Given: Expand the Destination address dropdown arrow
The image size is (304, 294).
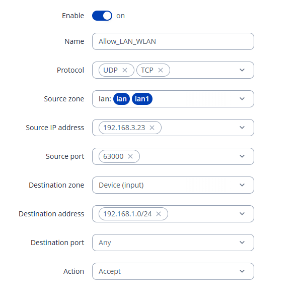Looking at the screenshot, I should pyautogui.click(x=242, y=214).
